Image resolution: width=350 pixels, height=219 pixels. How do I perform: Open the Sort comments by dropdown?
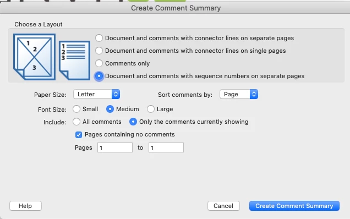click(239, 94)
